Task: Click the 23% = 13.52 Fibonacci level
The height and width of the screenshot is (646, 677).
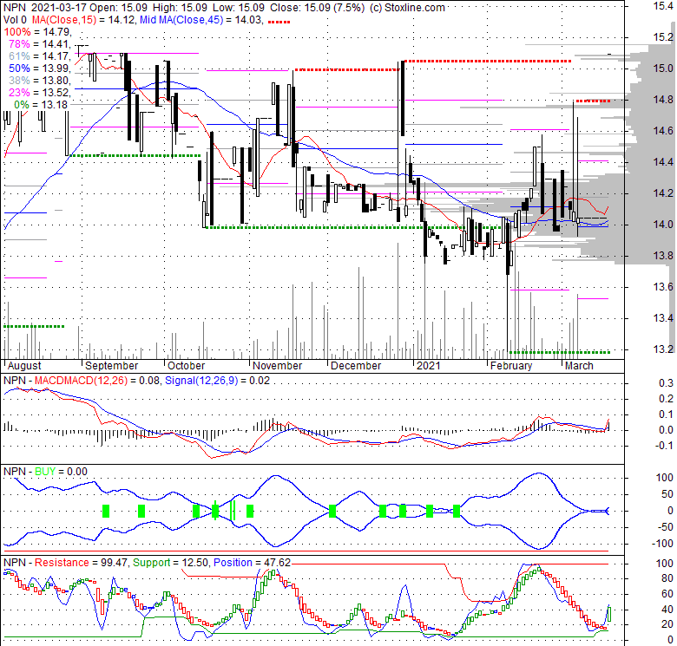Action: (x=40, y=92)
